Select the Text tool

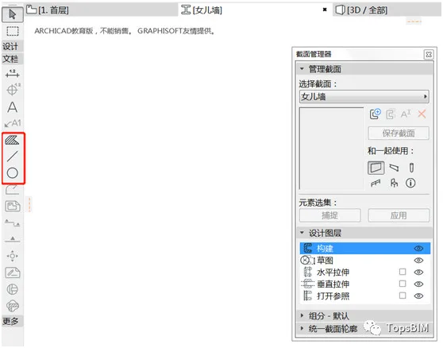point(13,107)
